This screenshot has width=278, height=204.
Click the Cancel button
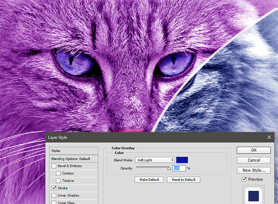point(253,160)
